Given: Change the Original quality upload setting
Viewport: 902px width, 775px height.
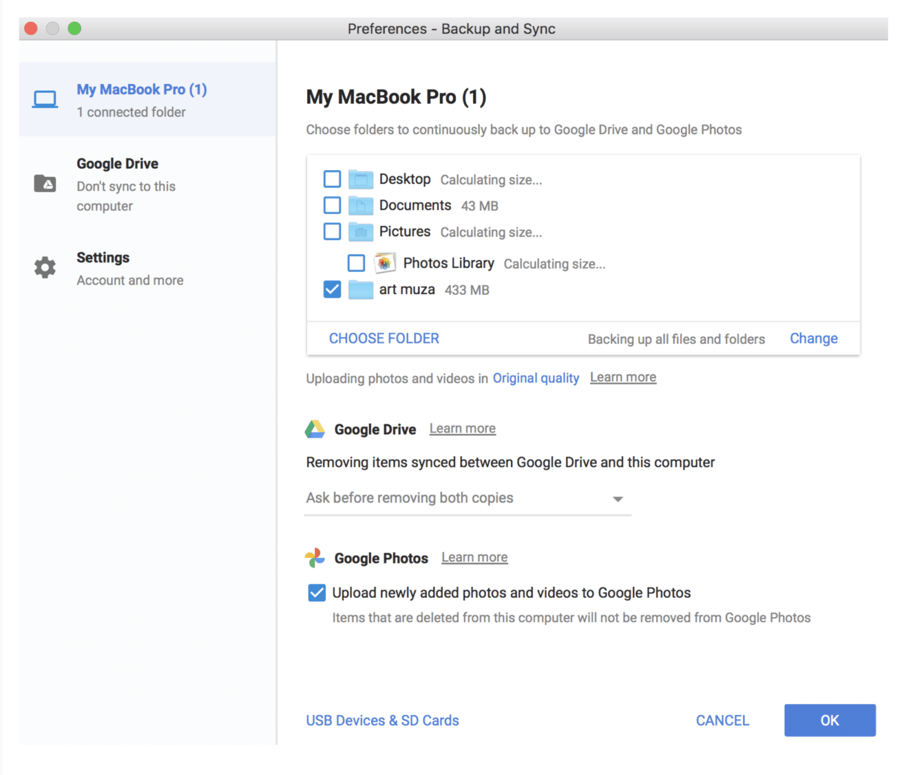Looking at the screenshot, I should click(536, 378).
